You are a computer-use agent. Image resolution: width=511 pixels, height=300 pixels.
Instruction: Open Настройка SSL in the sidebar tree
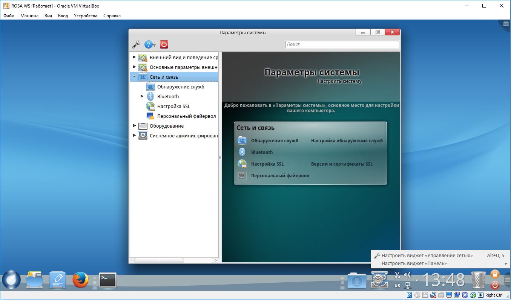click(x=169, y=106)
